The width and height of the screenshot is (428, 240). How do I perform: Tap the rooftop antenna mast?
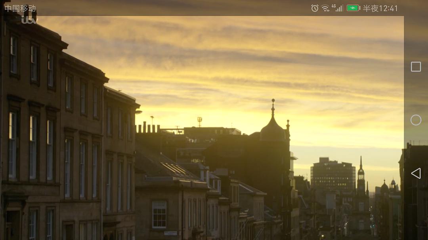[x=199, y=121]
